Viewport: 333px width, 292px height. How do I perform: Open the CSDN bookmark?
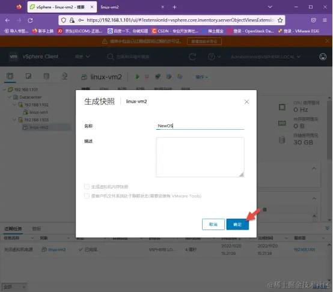tap(175, 31)
